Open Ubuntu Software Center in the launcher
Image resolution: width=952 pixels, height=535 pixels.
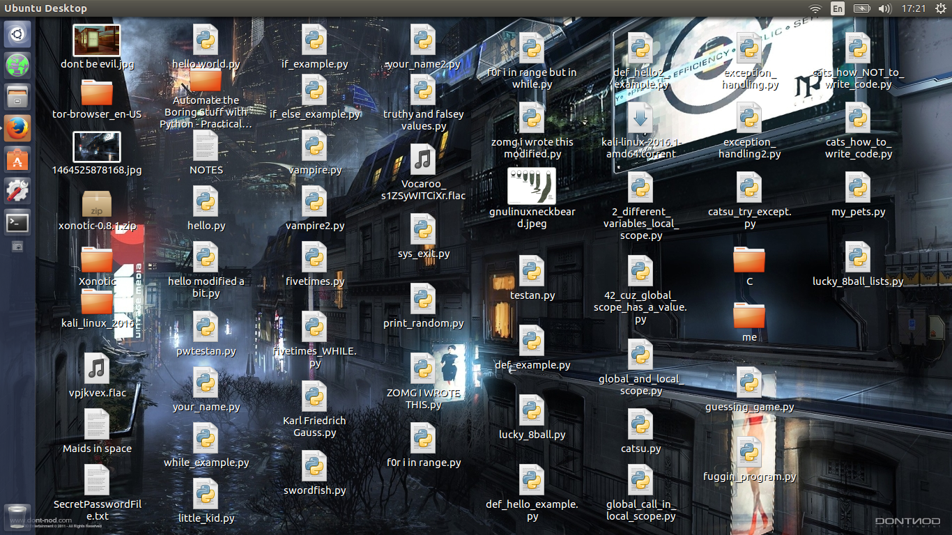pos(17,160)
